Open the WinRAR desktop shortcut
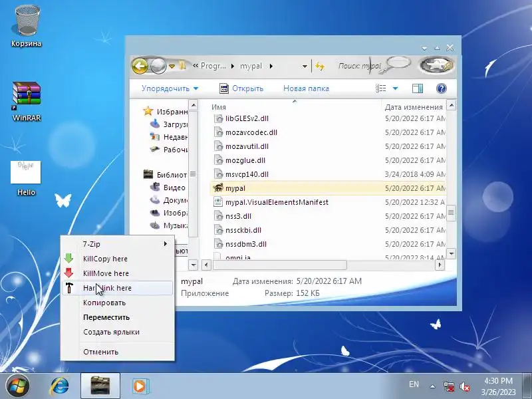Viewport: 532px width, 399px height. (x=27, y=101)
